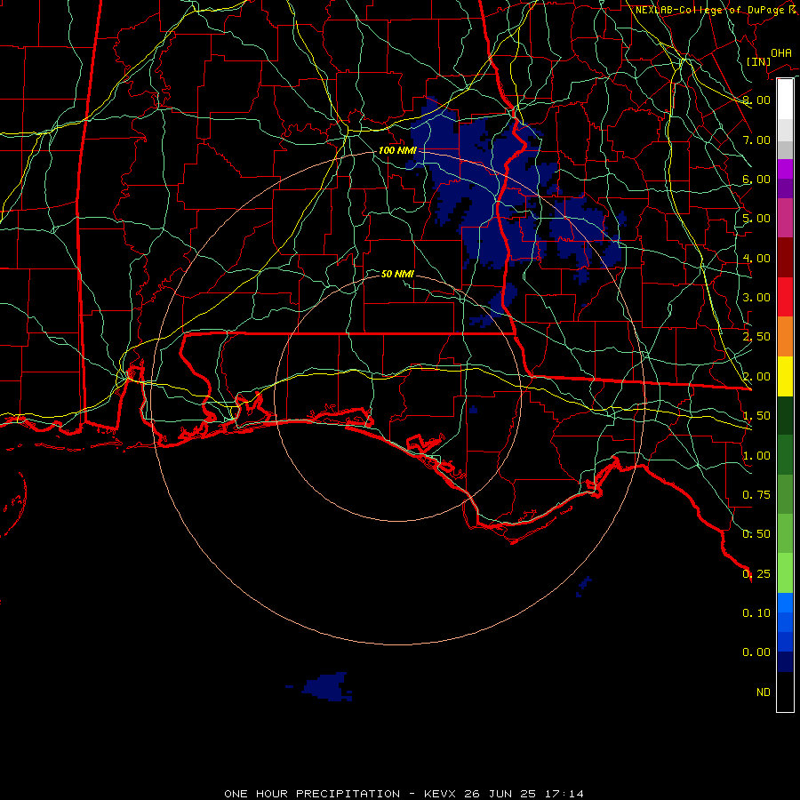Click the 1.00 legend value
Image resolution: width=800 pixels, height=800 pixels.
click(756, 456)
